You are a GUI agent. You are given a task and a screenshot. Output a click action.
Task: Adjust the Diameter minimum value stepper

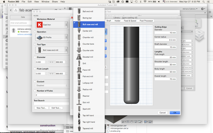tap(47, 62)
